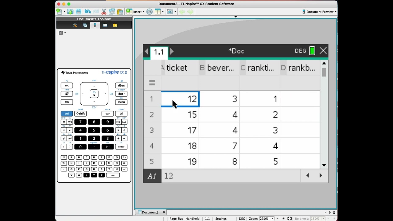Toggle the ctrl key on the keypad
Viewport: 393px width, 221px height.
(x=67, y=114)
